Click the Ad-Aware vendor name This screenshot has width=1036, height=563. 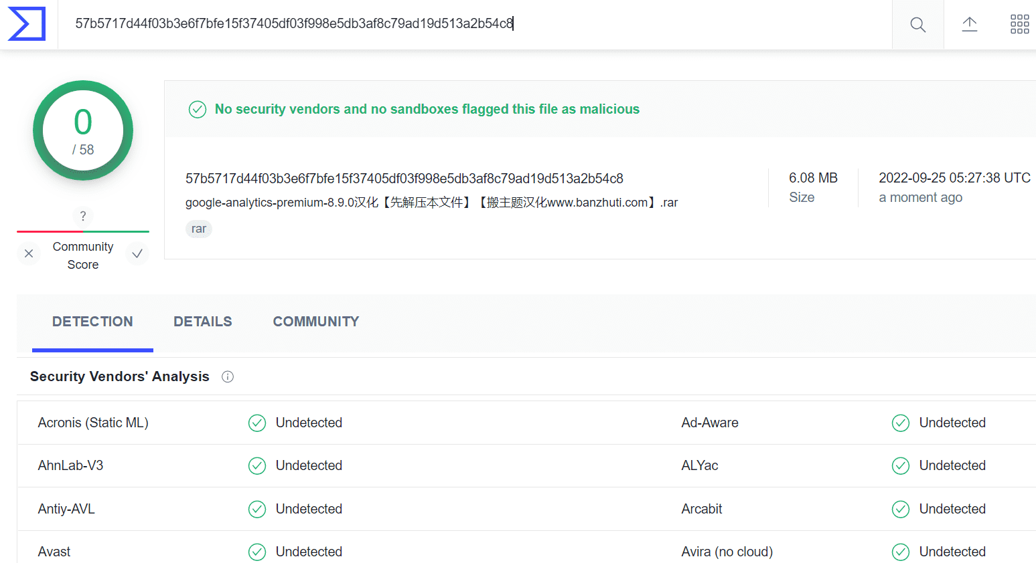(710, 423)
